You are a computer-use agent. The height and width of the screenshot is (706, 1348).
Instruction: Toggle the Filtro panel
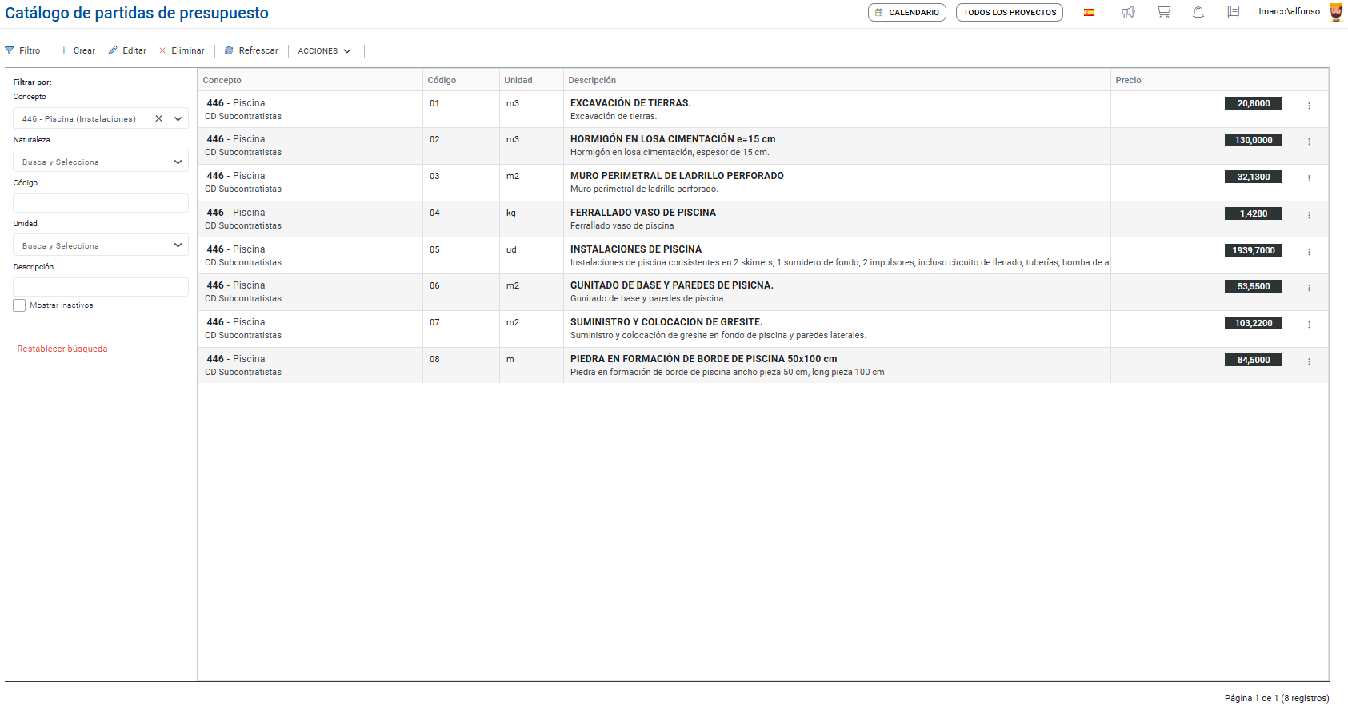click(22, 50)
